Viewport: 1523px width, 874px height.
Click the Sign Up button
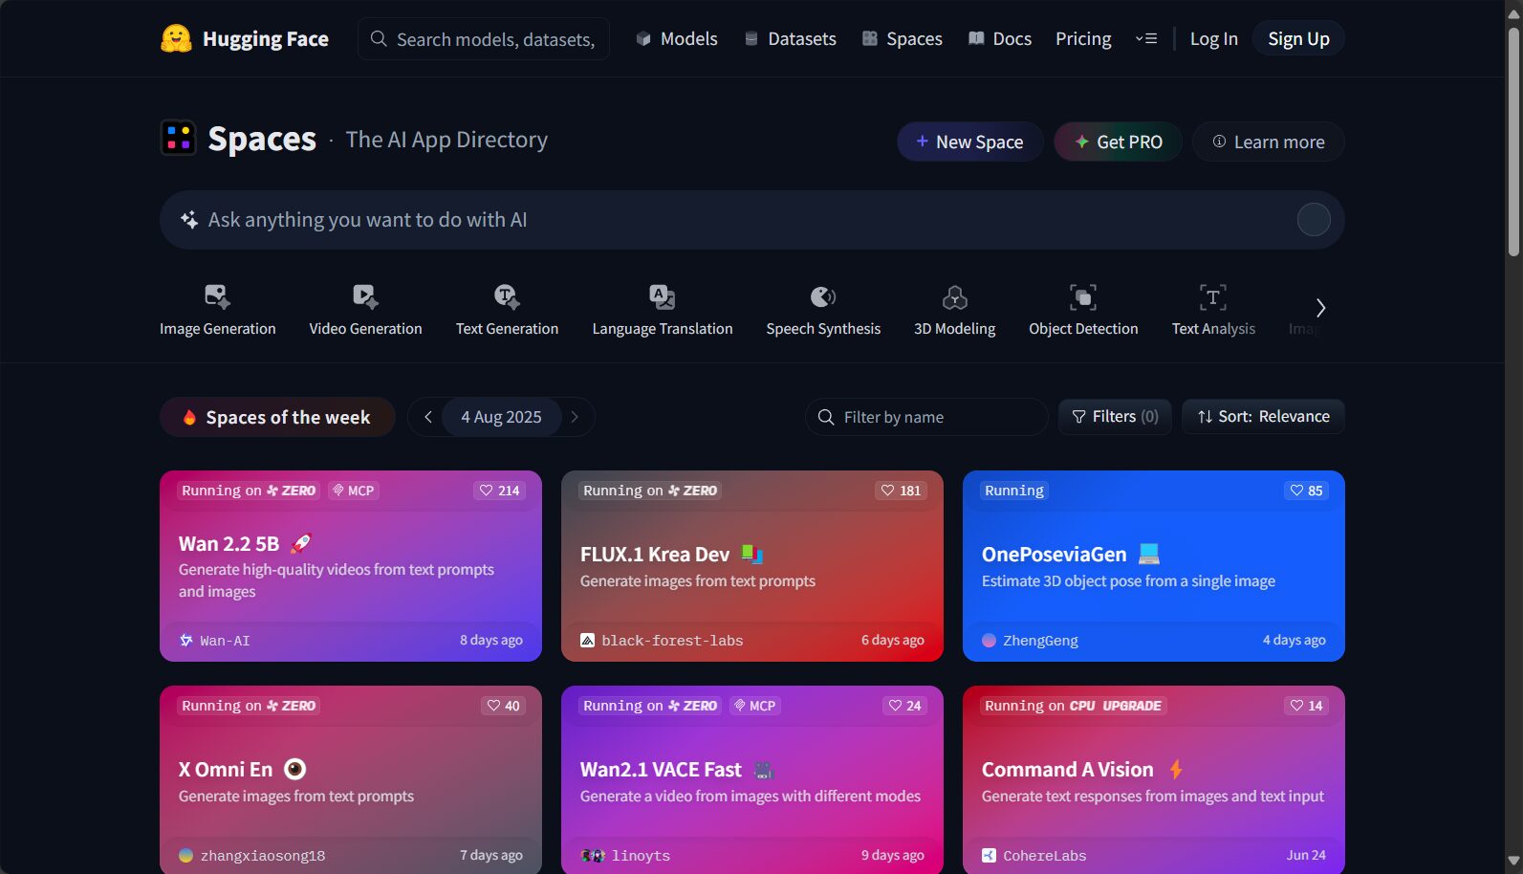(x=1298, y=38)
